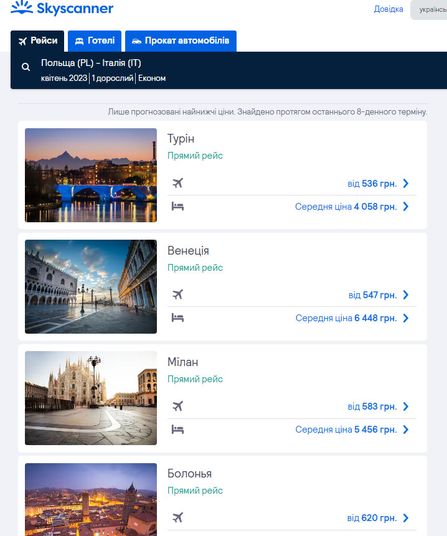Open the українська language selector

429,9
